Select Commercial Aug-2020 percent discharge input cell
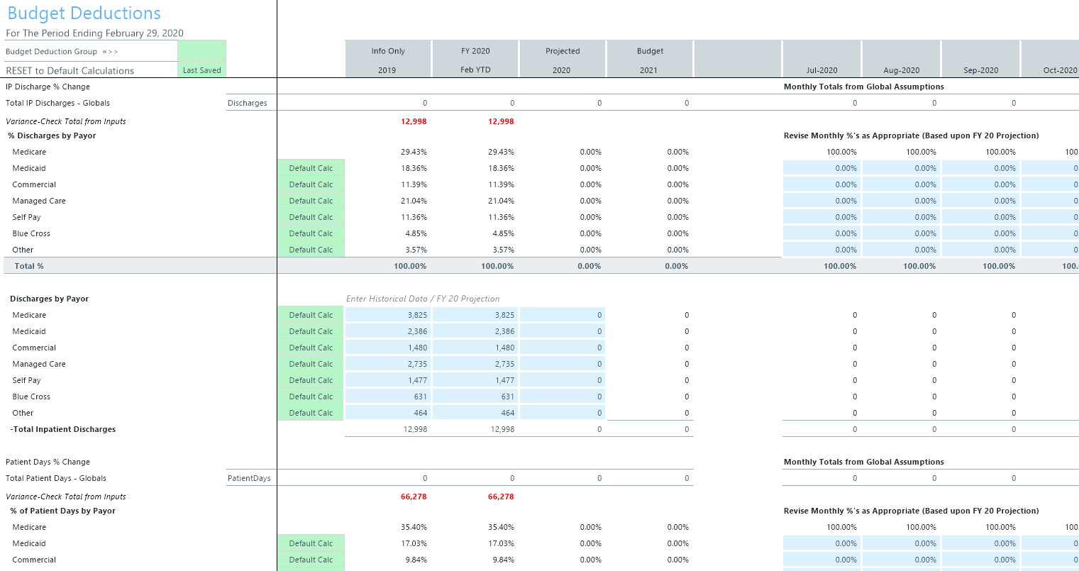 click(901, 184)
